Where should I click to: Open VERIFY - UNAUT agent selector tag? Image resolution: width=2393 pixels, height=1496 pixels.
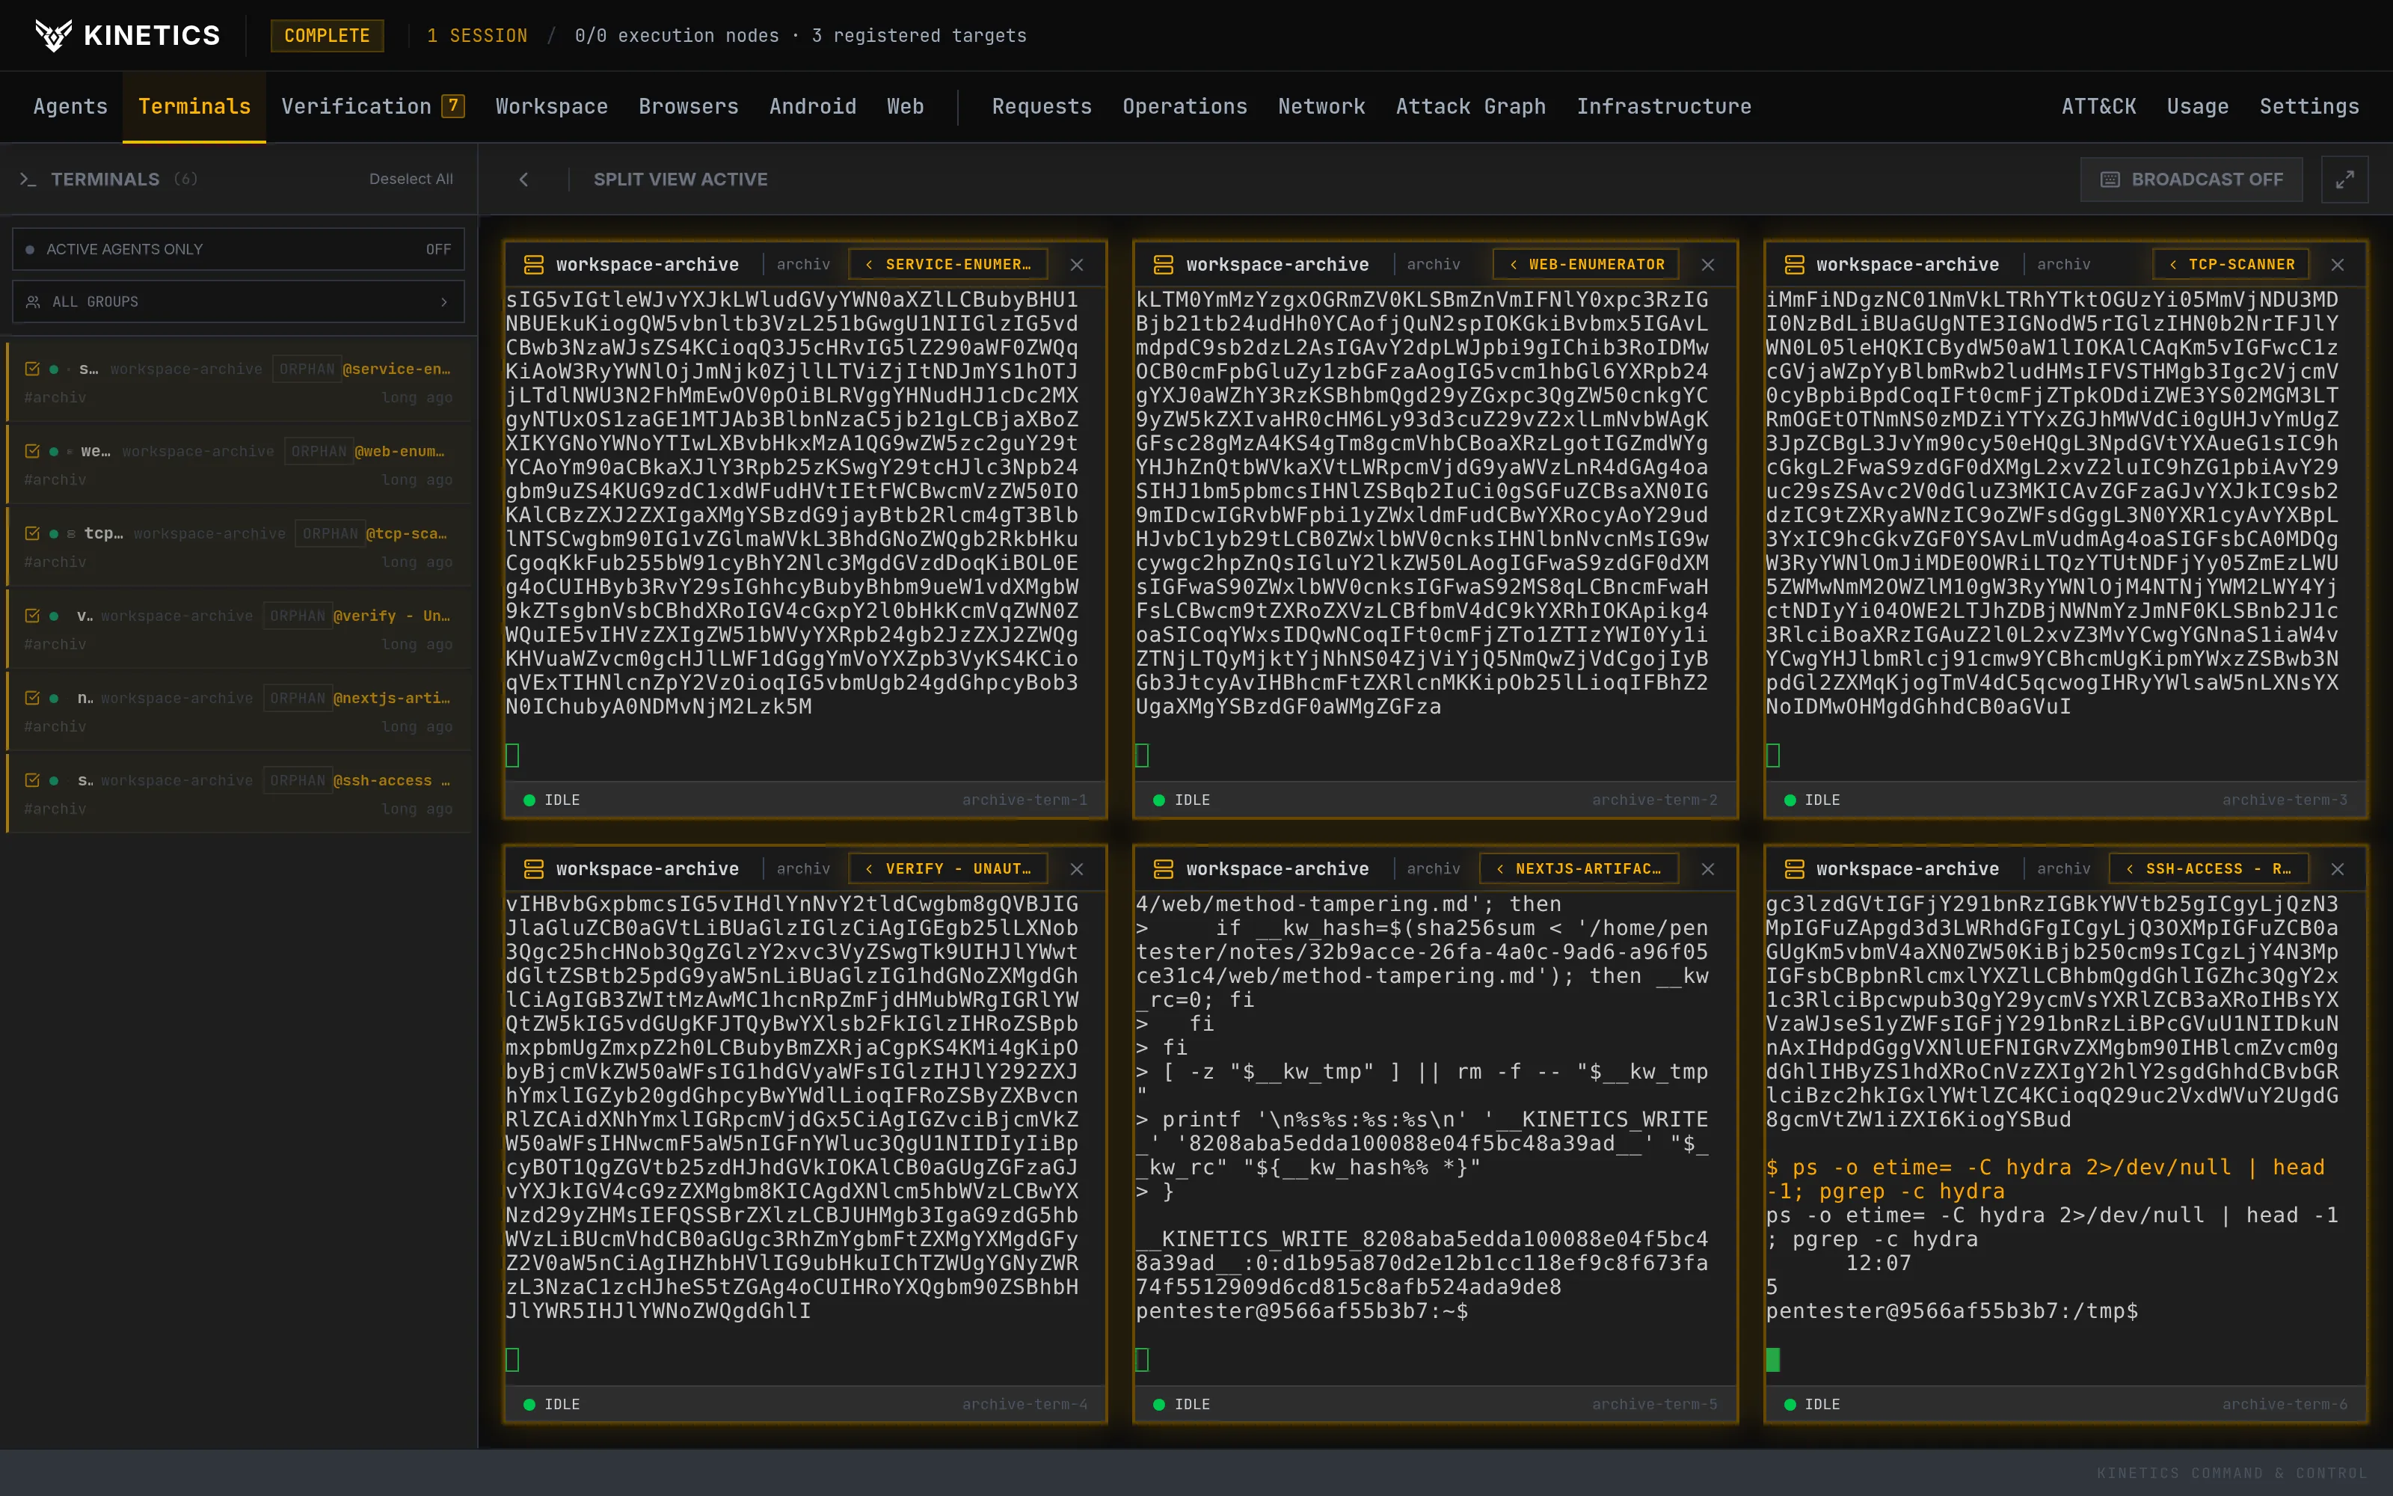(948, 868)
